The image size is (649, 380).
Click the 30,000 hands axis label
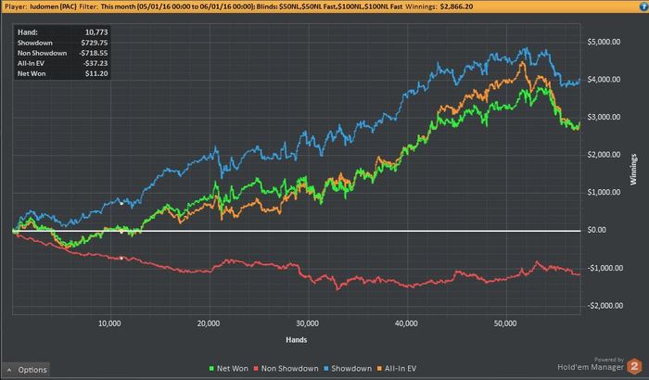[x=308, y=323]
